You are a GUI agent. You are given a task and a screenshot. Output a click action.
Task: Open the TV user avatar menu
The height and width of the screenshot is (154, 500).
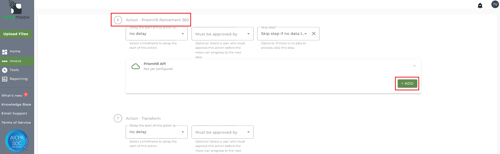tap(495, 4)
